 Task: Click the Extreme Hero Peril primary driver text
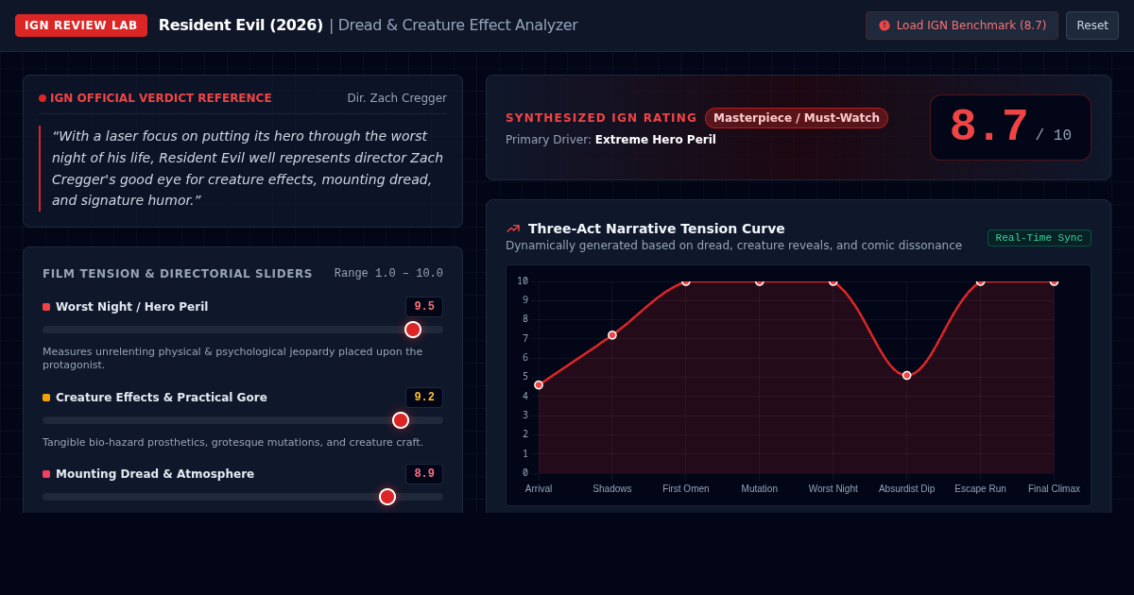(656, 140)
